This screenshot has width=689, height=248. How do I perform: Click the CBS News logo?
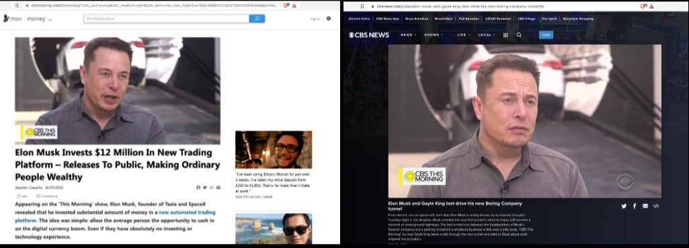coord(368,35)
